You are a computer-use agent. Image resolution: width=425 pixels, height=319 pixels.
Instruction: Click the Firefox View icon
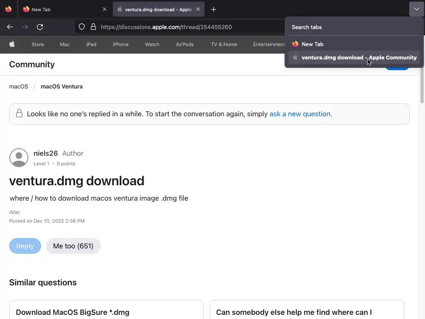[x=8, y=9]
